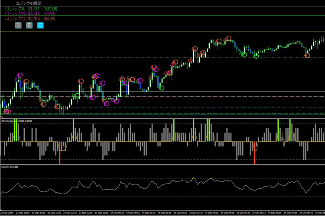The image size is (325, 216).
Task: Click the "23 Dec 2020" date axis label
Action: [7, 213]
